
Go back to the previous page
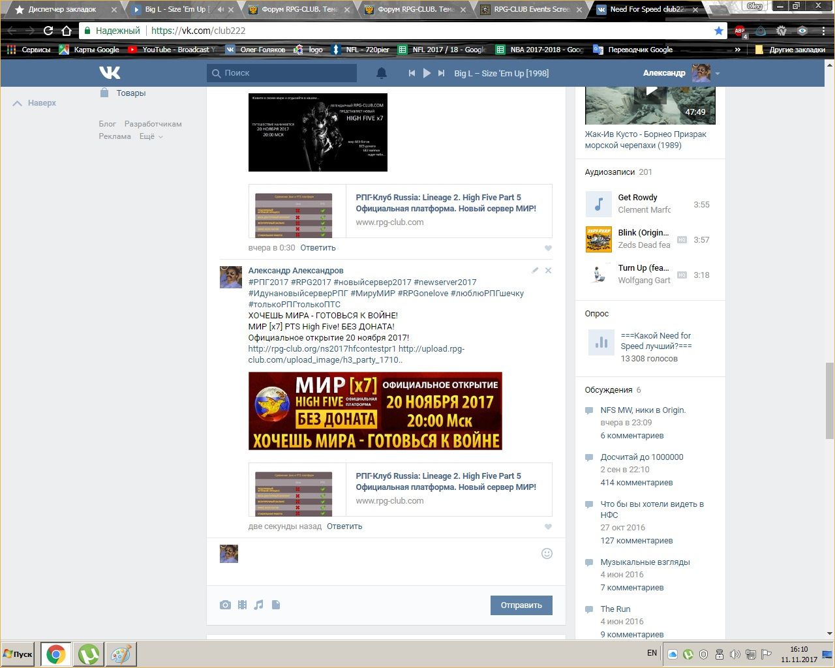12,31
